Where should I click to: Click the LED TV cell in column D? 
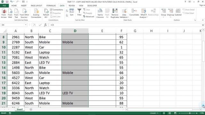[x=75, y=93]
